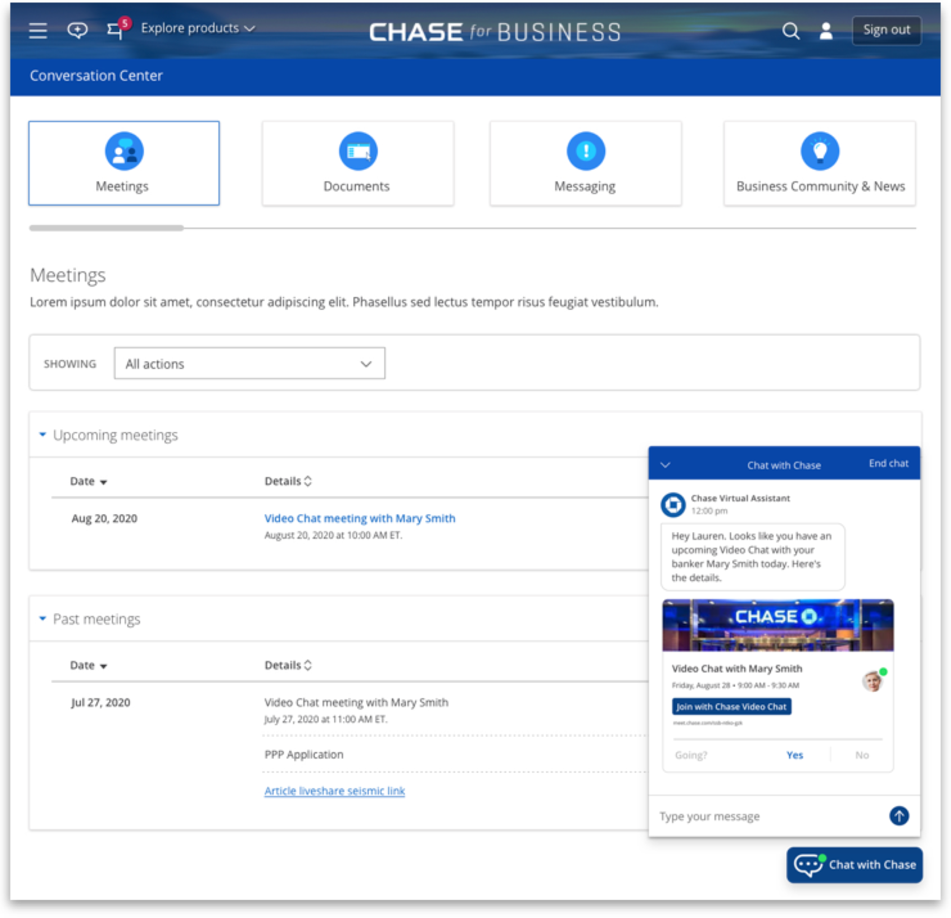Select No for Going prompt
Screen dimensions: 951x918
(x=862, y=755)
